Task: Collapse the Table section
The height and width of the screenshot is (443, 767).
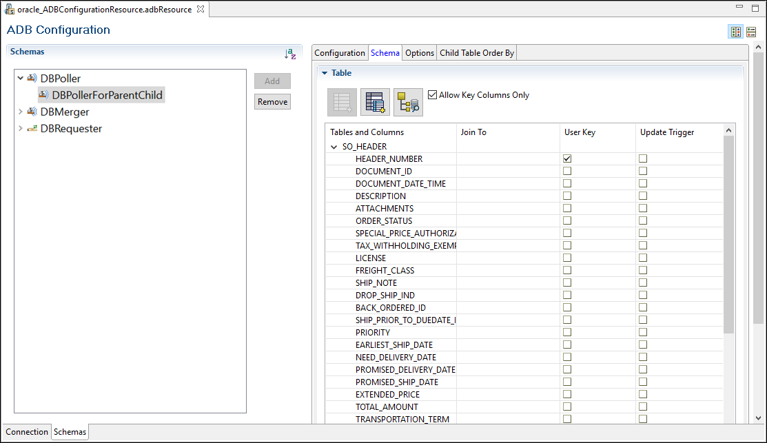Action: 325,73
